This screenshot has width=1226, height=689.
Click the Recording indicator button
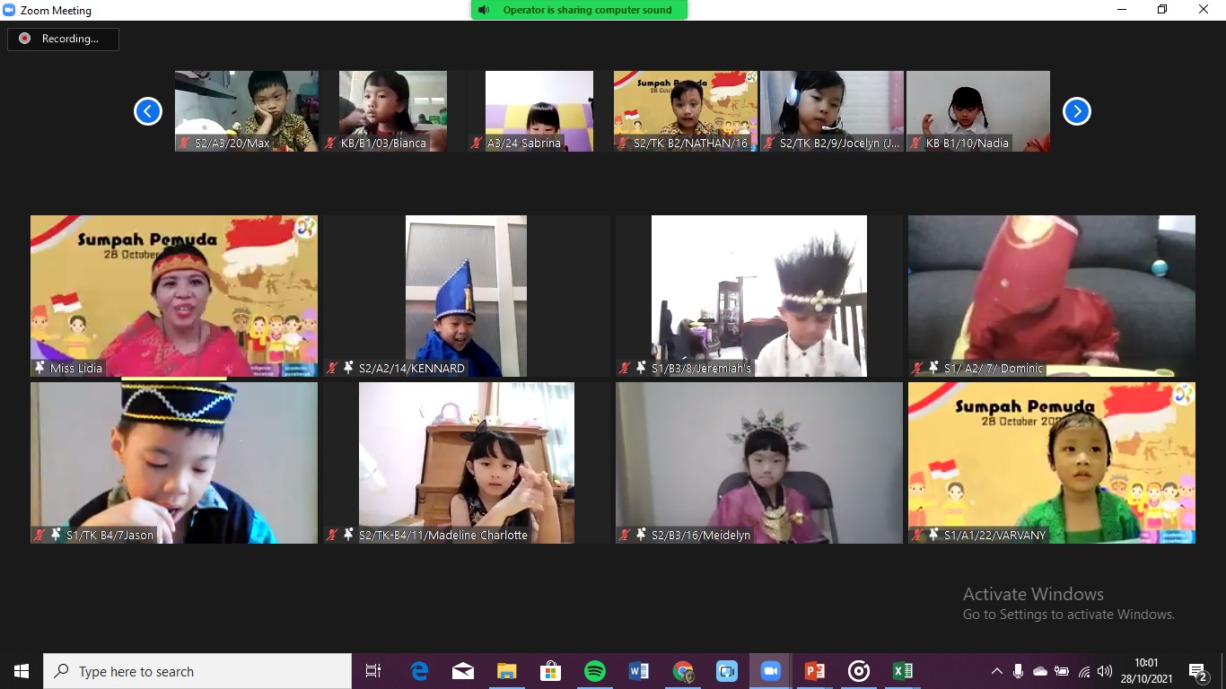[63, 39]
